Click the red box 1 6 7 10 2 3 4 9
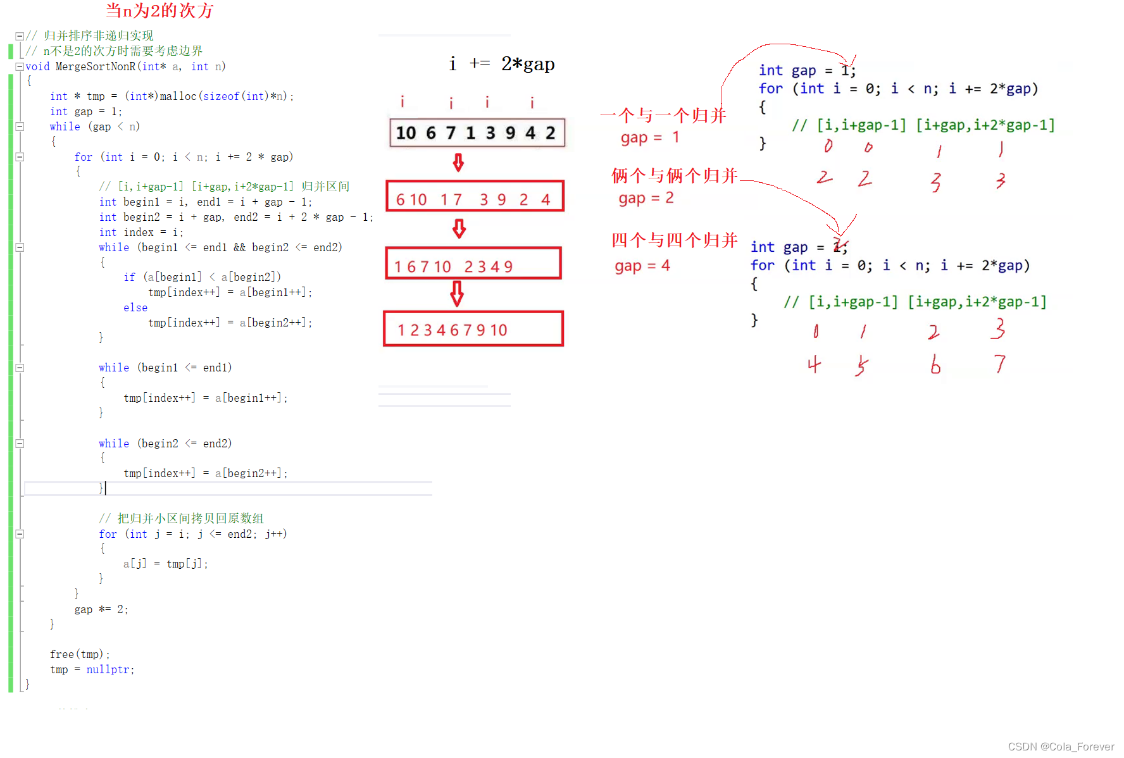This screenshot has width=1124, height=758. click(473, 263)
